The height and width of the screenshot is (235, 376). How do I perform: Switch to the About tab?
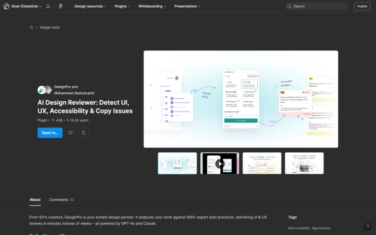coord(35,200)
